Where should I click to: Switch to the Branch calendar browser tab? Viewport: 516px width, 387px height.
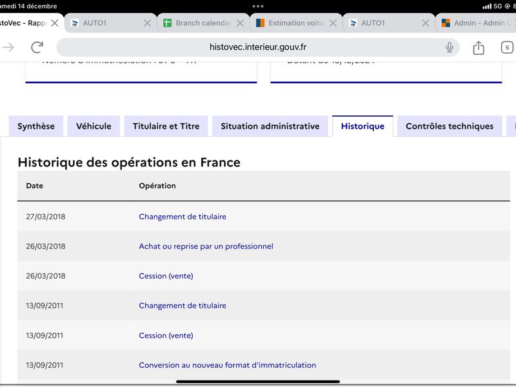203,23
